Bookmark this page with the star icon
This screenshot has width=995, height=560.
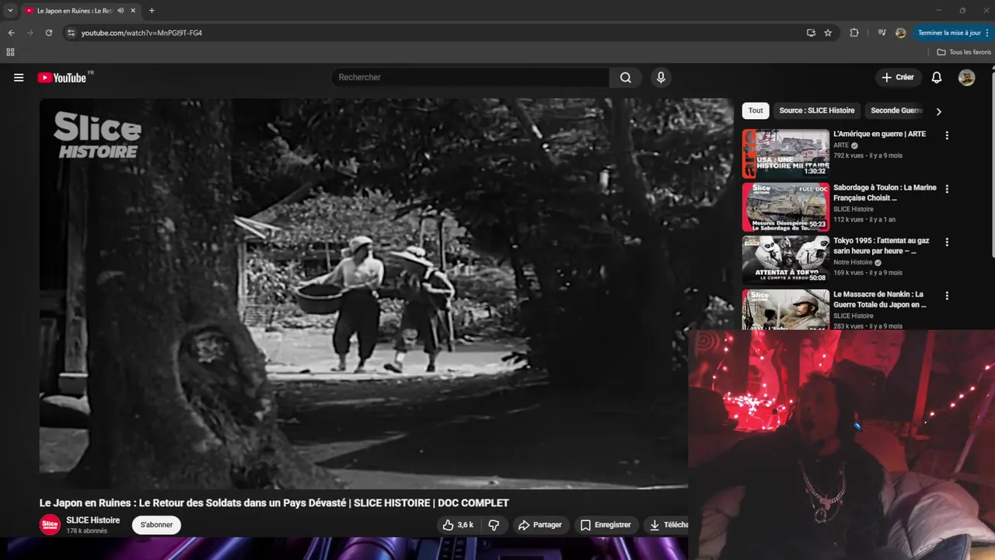828,33
